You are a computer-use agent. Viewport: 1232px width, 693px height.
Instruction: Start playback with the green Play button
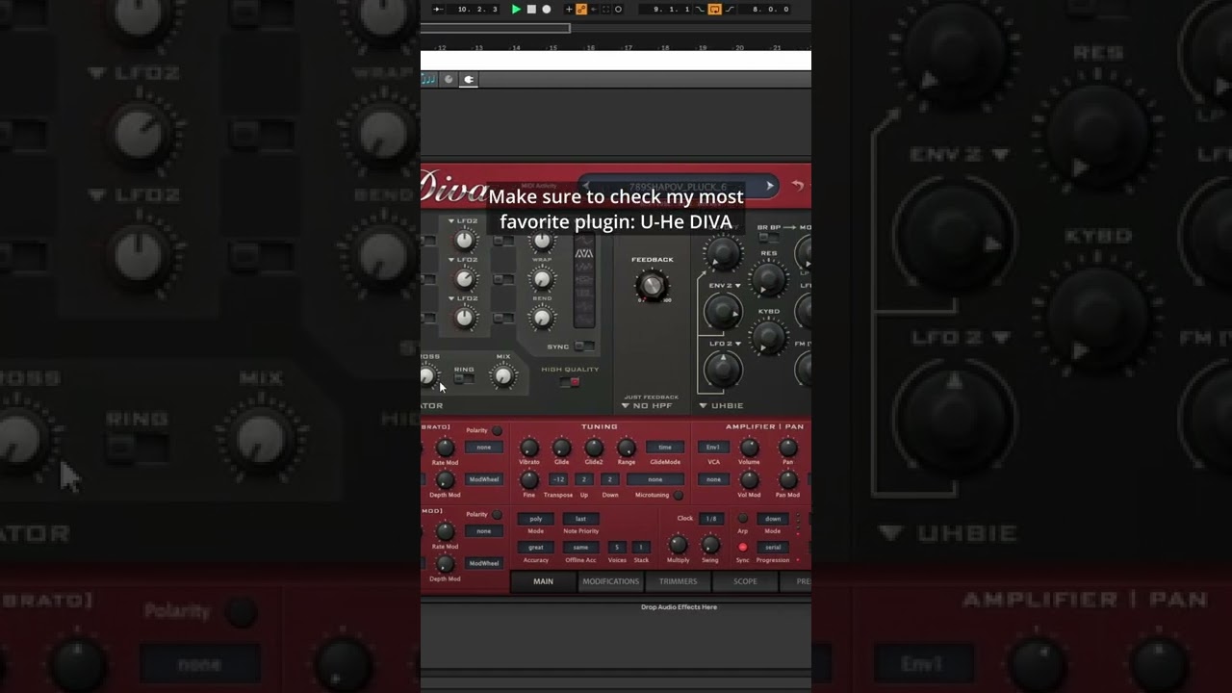[516, 9]
